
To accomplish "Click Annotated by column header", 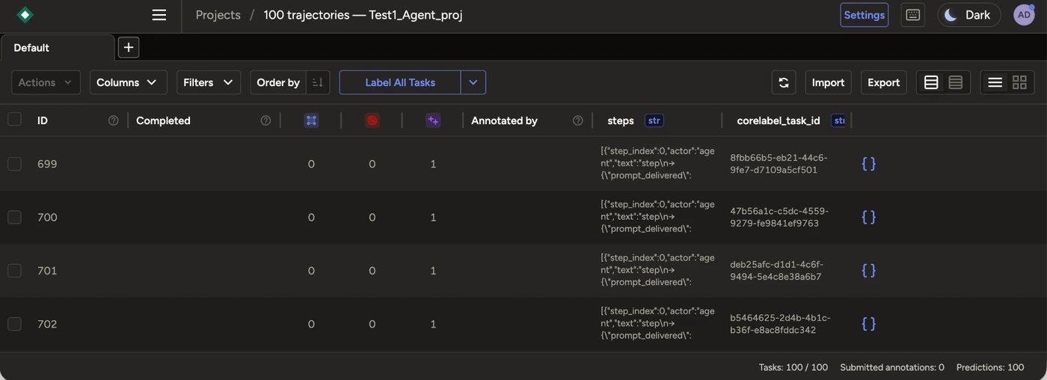I will point(504,120).
